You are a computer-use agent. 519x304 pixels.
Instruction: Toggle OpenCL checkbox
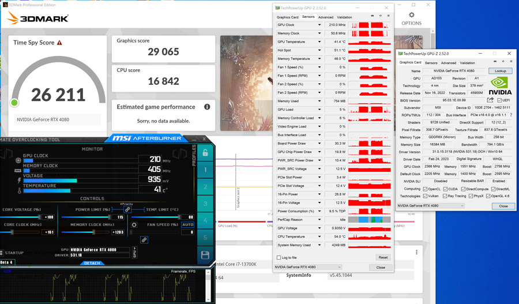[426, 189]
